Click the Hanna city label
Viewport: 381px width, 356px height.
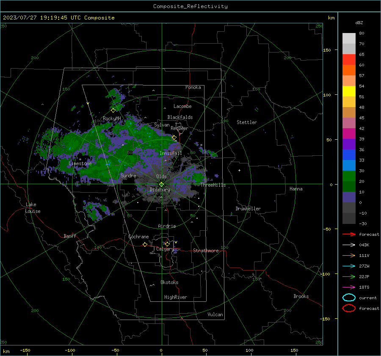296,189
